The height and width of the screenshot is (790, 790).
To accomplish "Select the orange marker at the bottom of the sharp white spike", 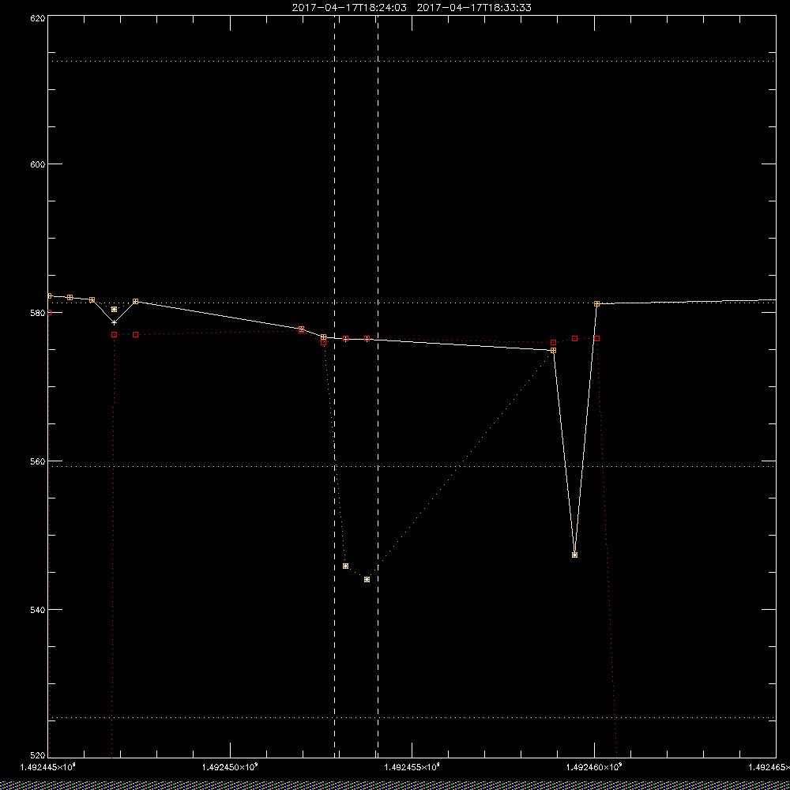I will click(x=574, y=555).
